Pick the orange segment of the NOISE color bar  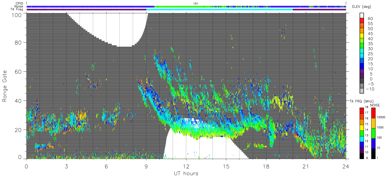(x=373, y=123)
